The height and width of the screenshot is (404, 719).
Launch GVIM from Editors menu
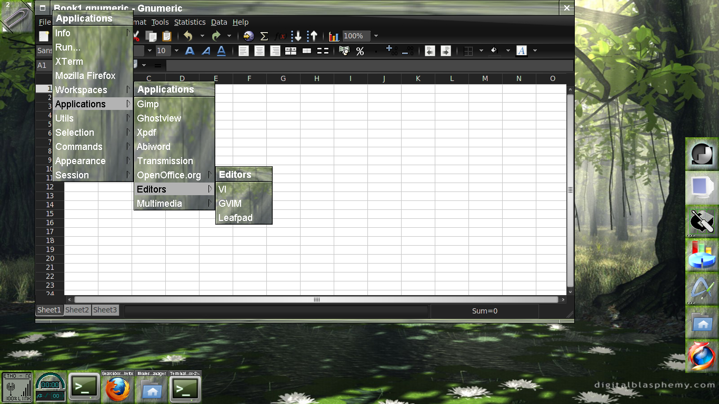[x=244, y=204]
